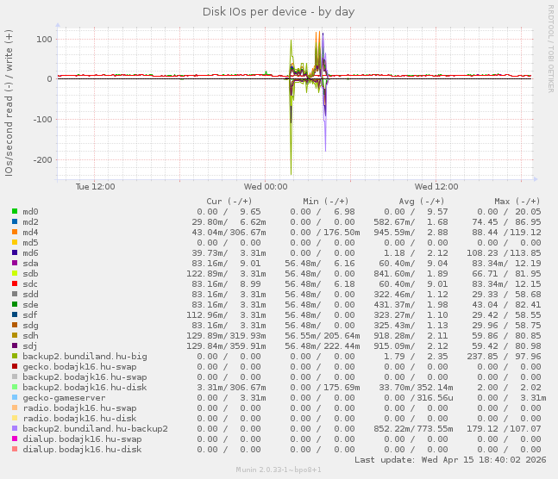Click the purple downward spike in graph

(325, 132)
